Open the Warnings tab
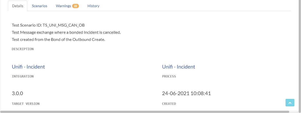This screenshot has width=301, height=113. pyautogui.click(x=63, y=6)
